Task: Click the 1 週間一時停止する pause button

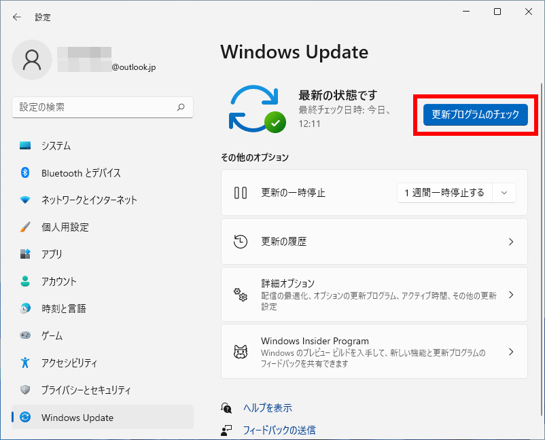Action: [x=444, y=193]
